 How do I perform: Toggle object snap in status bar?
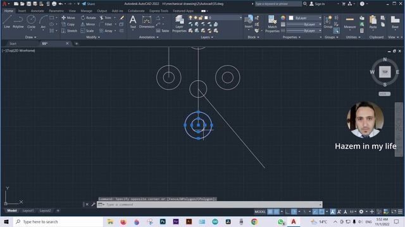tap(321, 212)
